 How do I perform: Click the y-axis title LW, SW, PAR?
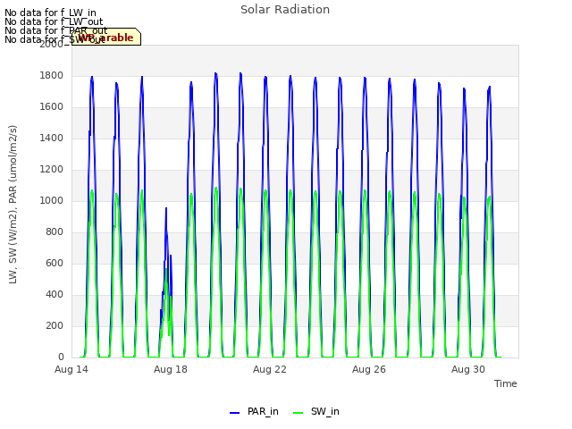tap(13, 205)
